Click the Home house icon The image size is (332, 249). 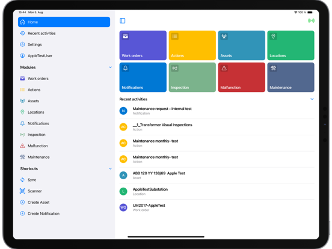tap(22, 22)
